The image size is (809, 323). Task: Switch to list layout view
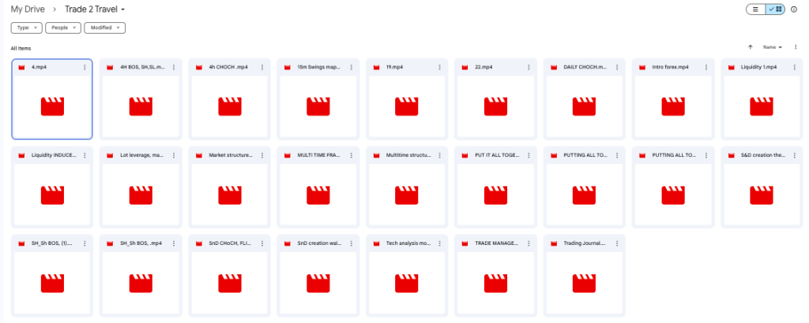click(x=756, y=9)
